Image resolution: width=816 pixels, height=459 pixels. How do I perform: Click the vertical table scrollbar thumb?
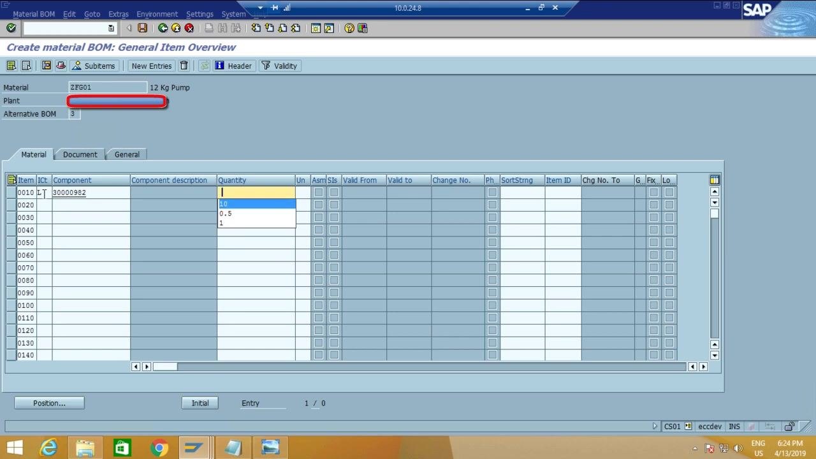click(715, 214)
